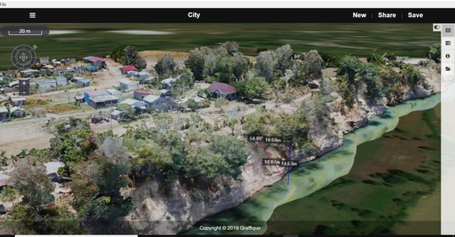
Task: Click the zoom in plus button
Action: click(24, 83)
